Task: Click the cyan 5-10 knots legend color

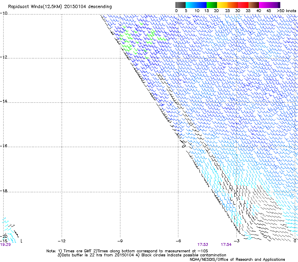Action: pos(191,5)
